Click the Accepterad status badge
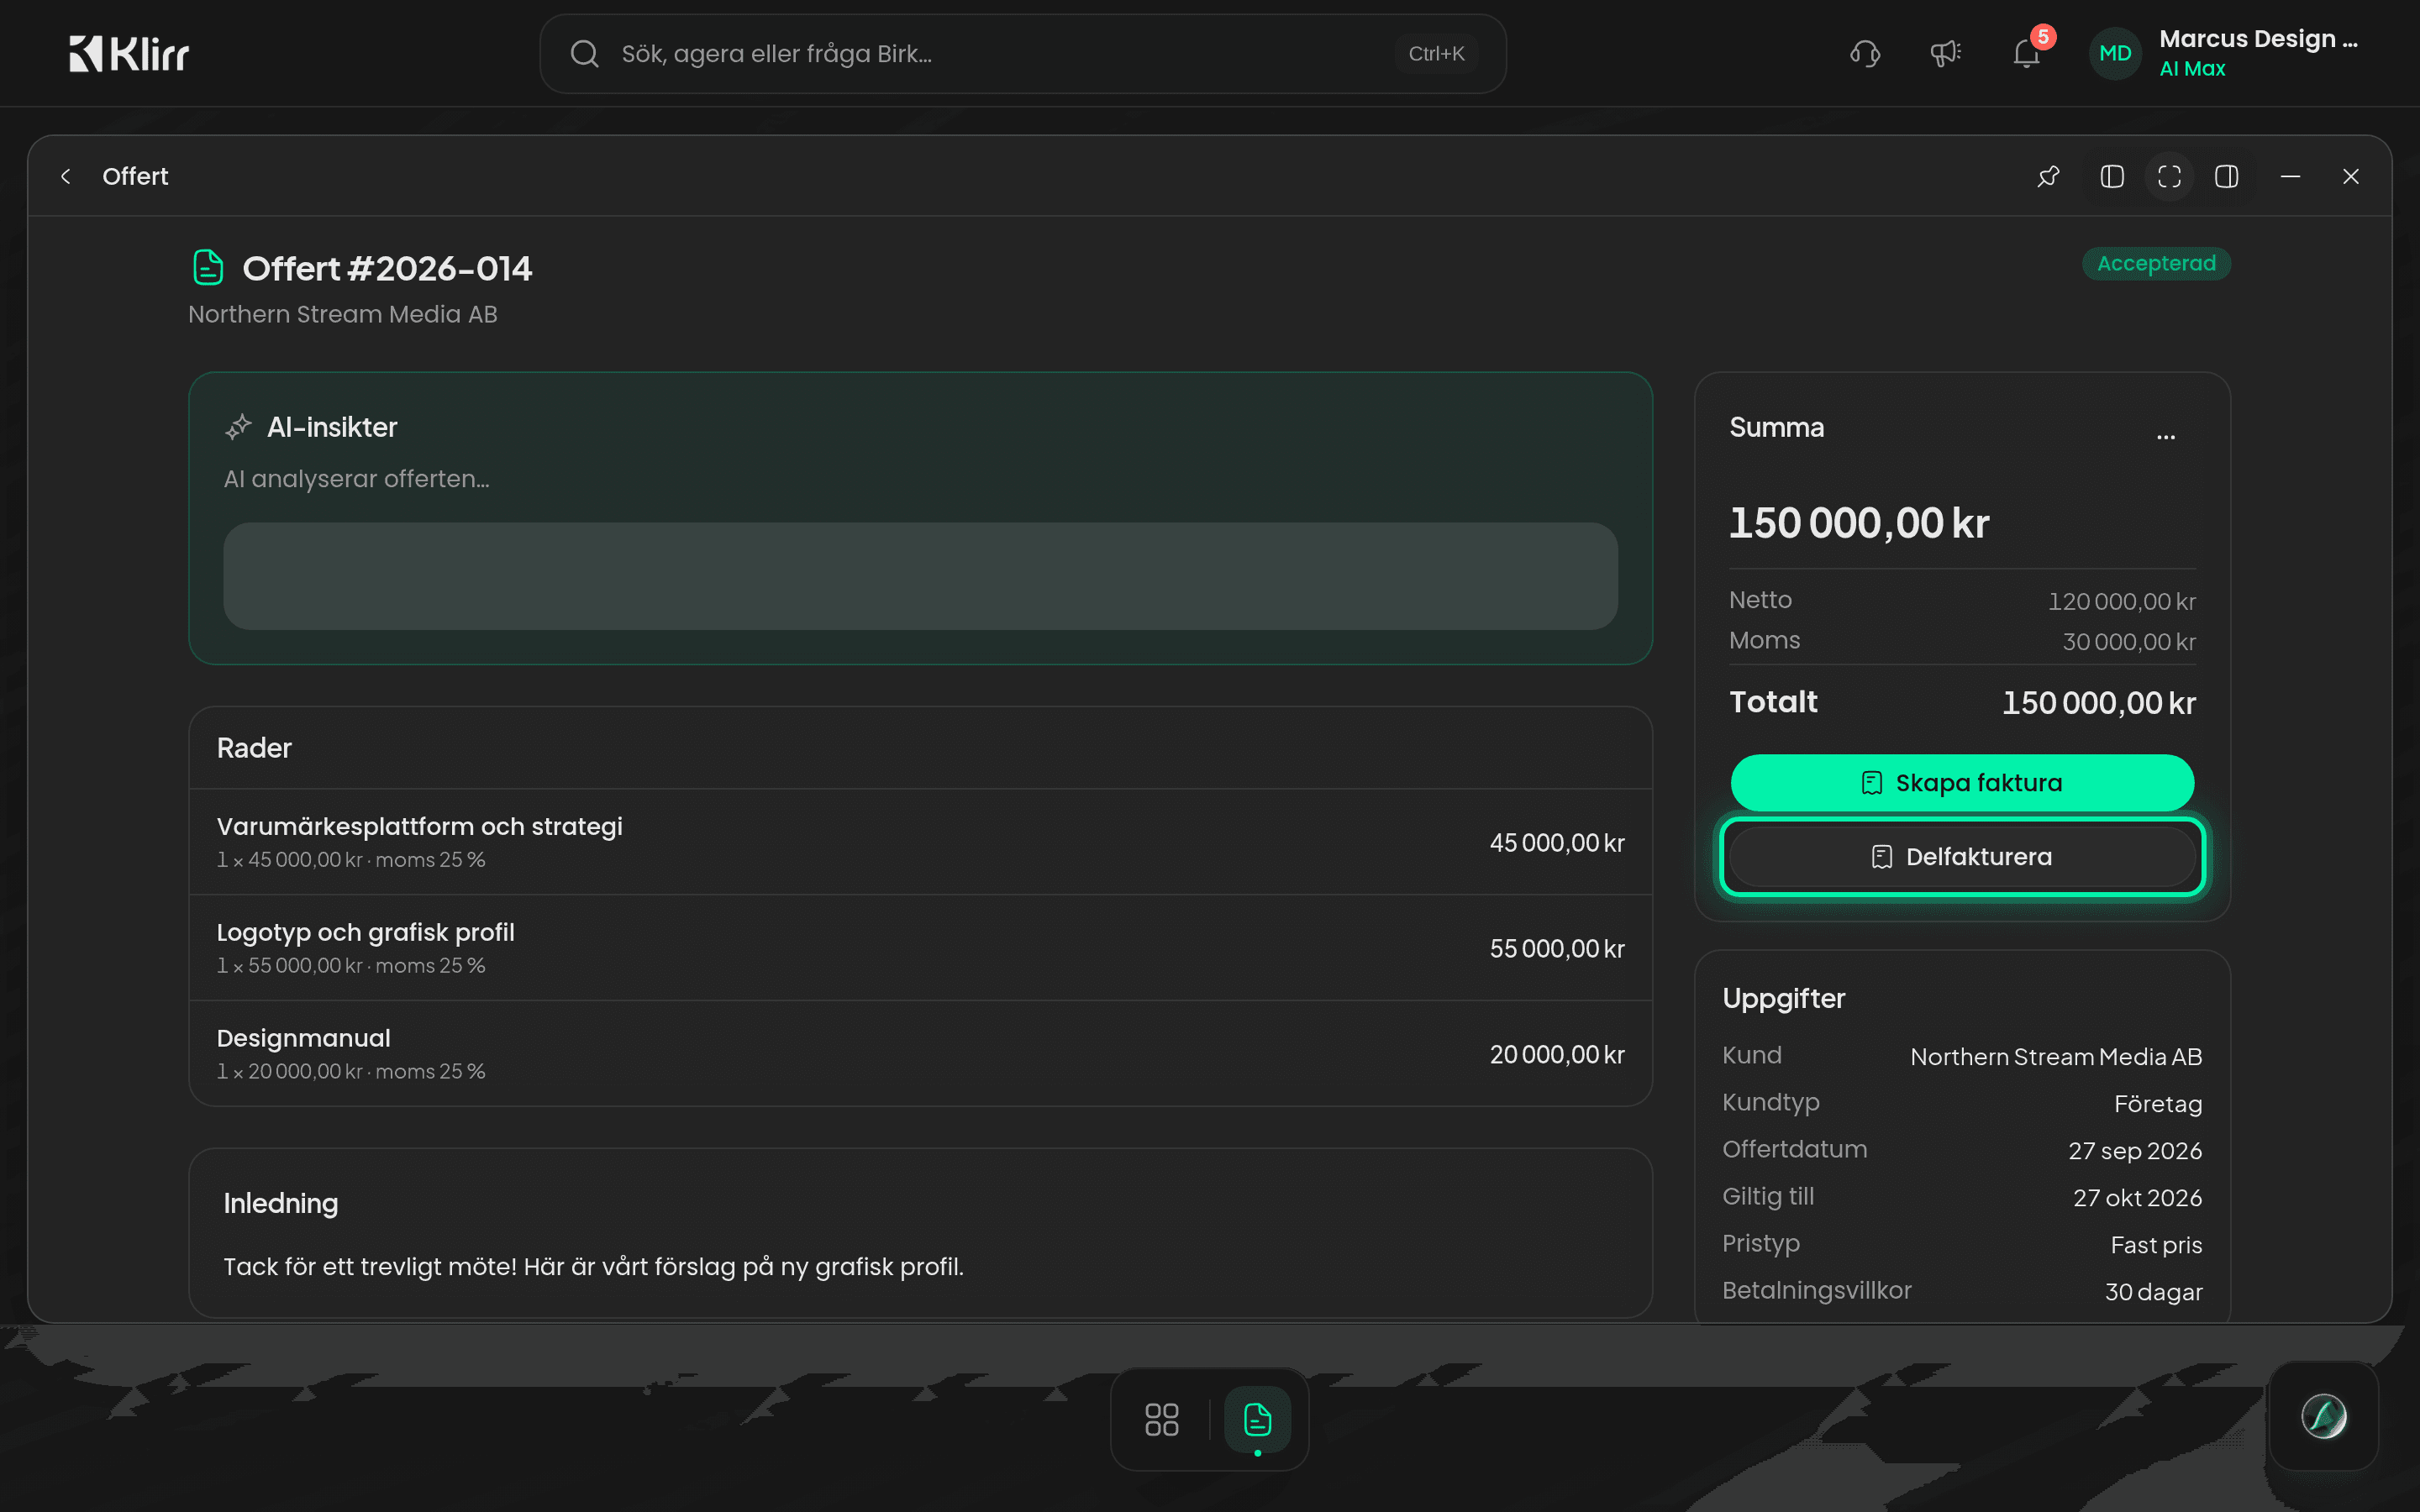Screen dimensions: 2420x1512 point(2156,264)
